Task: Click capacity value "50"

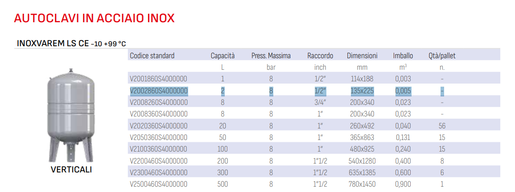Action: click(x=222, y=138)
